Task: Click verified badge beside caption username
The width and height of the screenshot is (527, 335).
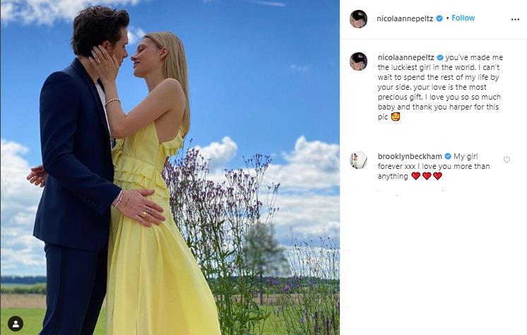Action: point(440,57)
